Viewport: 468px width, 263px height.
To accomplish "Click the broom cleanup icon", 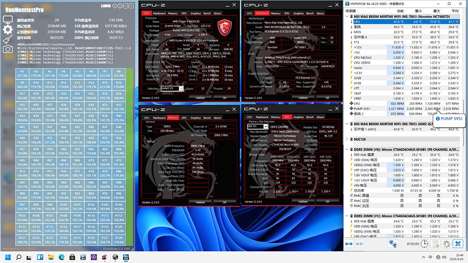I will 8,39.
